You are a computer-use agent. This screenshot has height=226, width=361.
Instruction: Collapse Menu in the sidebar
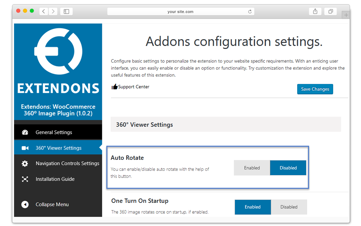coord(52,205)
